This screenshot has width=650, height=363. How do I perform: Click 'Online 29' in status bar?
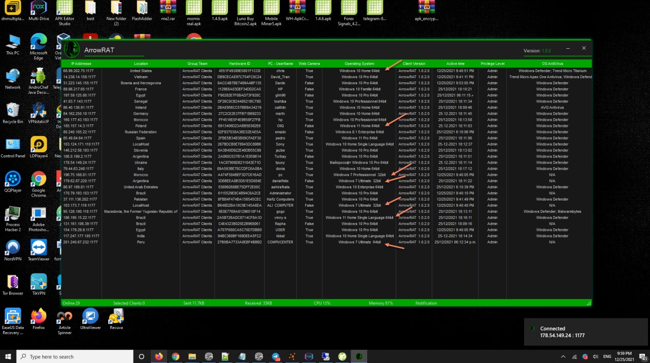click(71, 303)
